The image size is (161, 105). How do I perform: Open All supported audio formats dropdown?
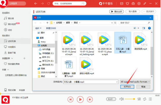[135, 82]
